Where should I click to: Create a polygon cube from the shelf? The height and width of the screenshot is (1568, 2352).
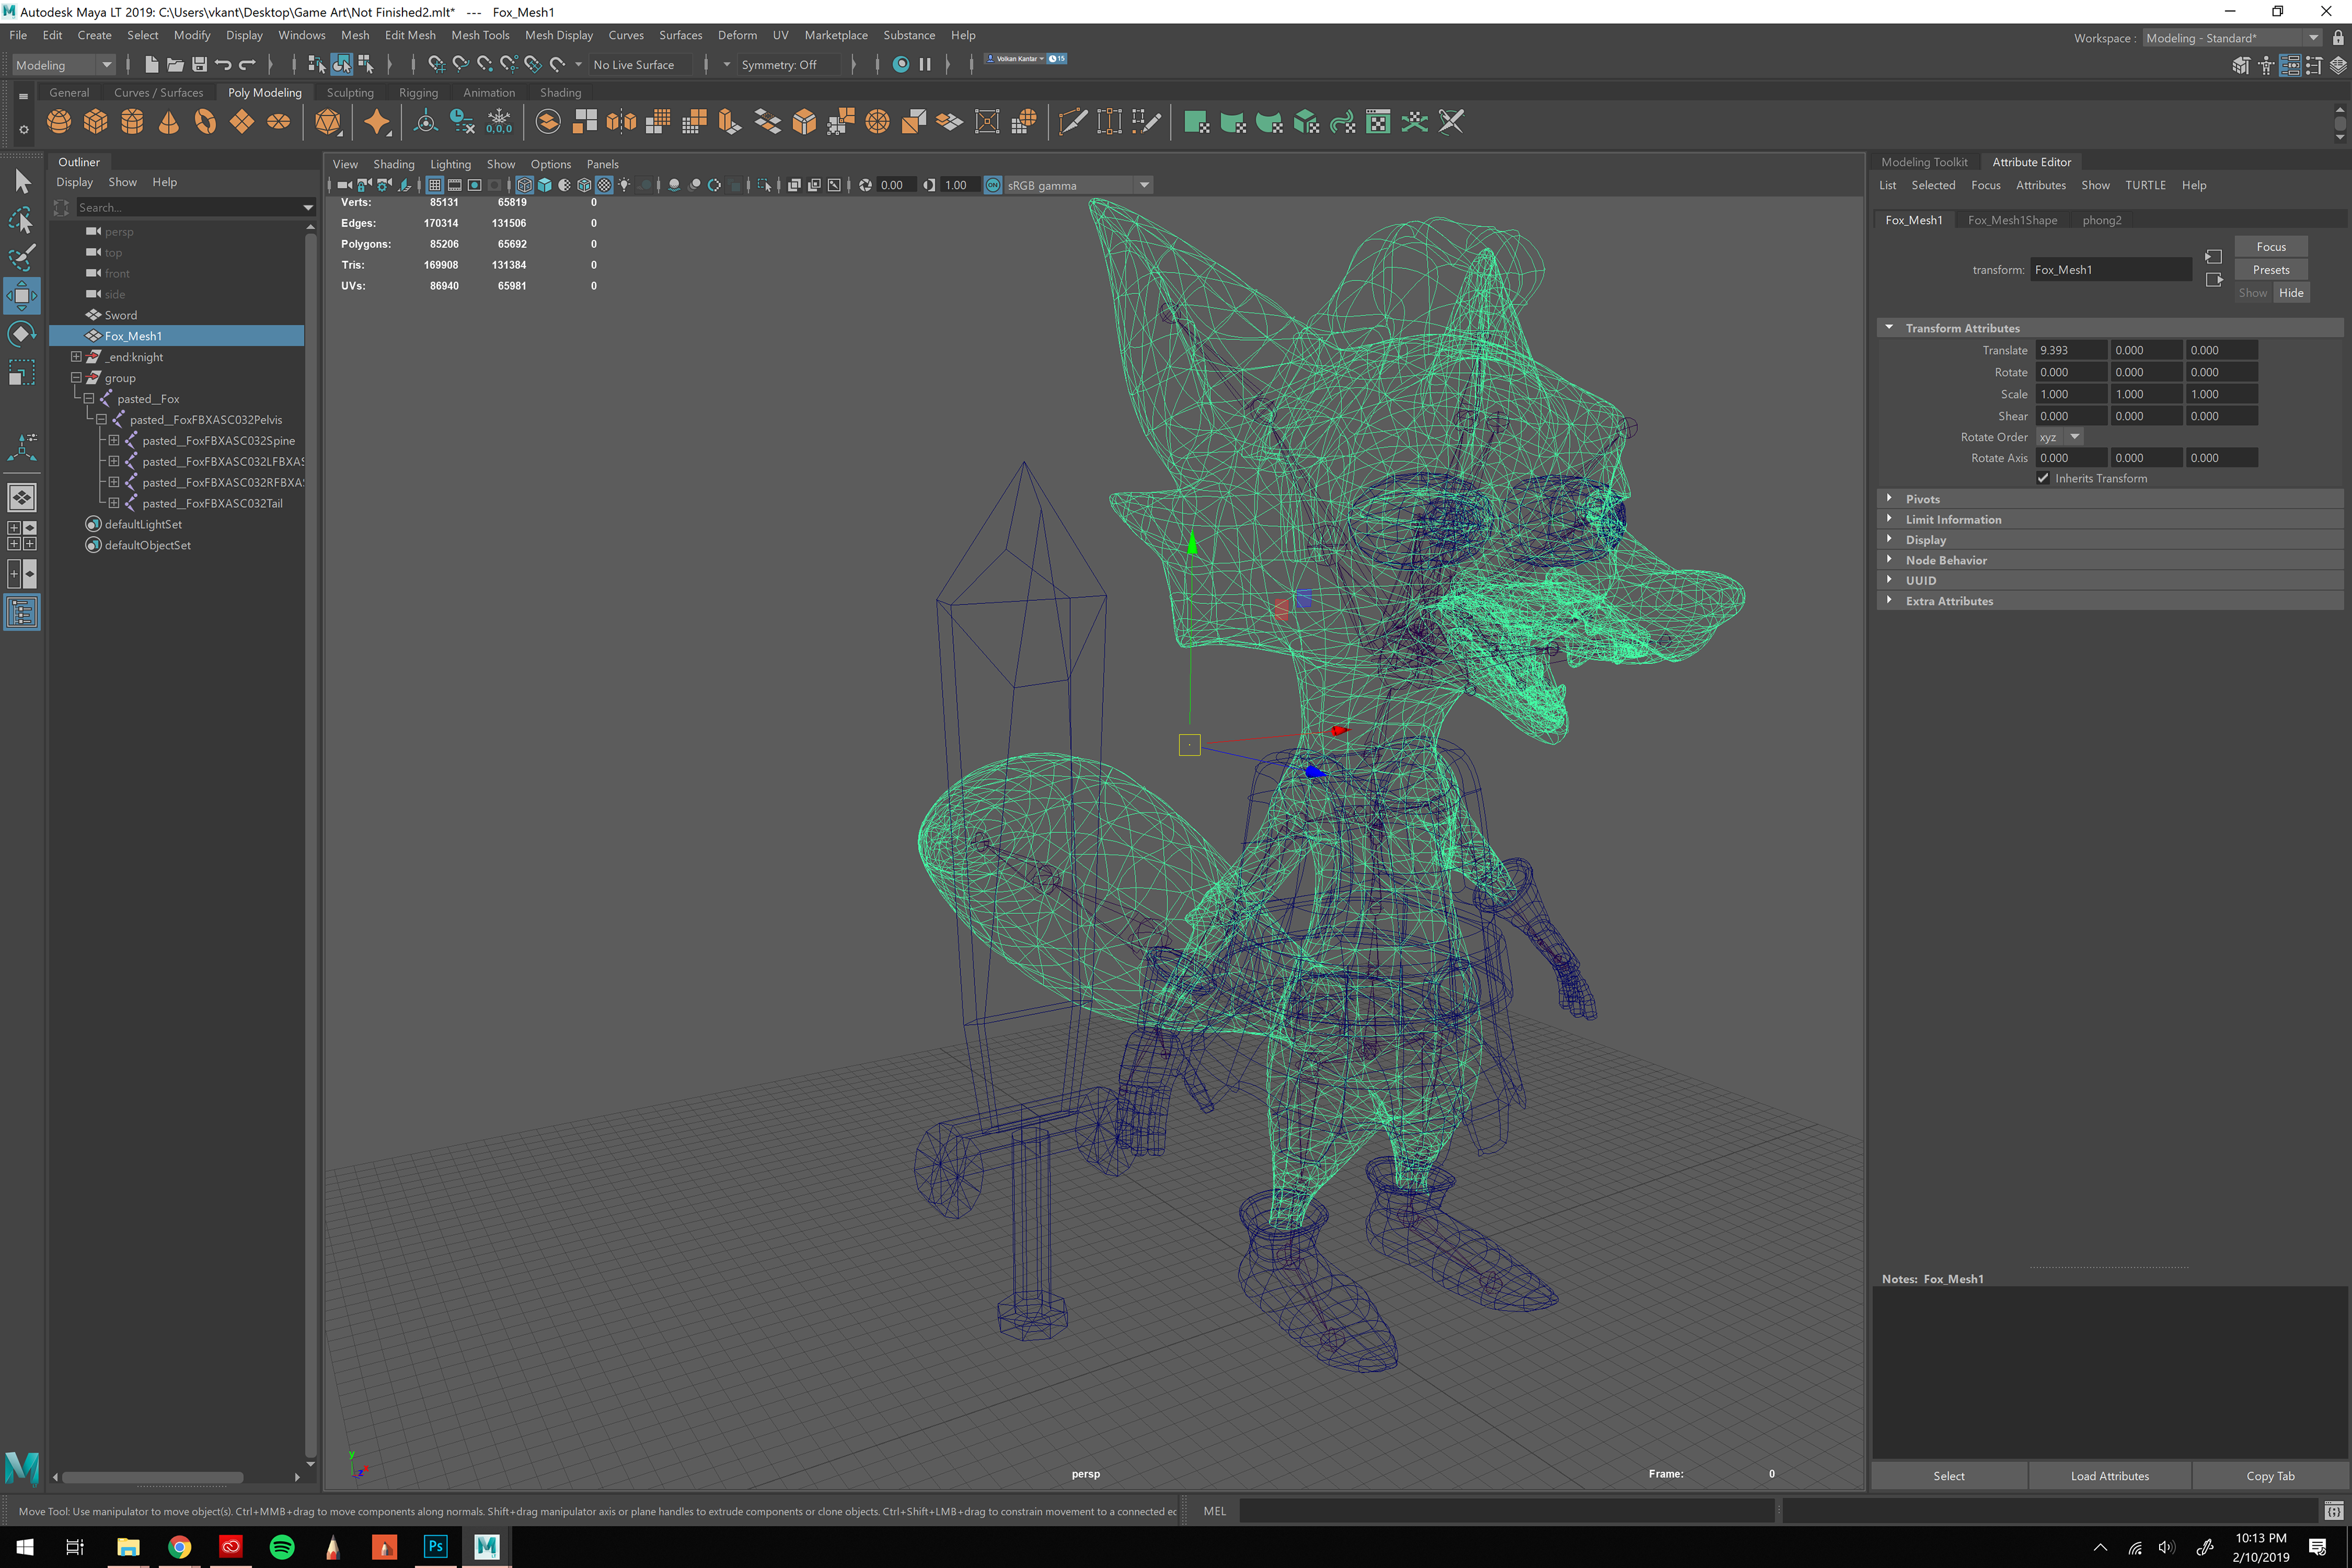coord(96,122)
